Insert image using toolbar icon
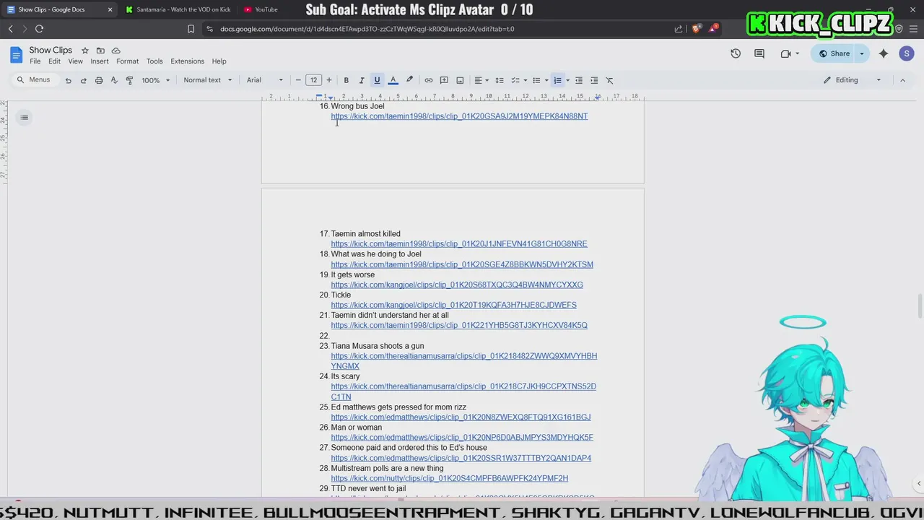Image resolution: width=924 pixels, height=520 pixels. click(460, 80)
